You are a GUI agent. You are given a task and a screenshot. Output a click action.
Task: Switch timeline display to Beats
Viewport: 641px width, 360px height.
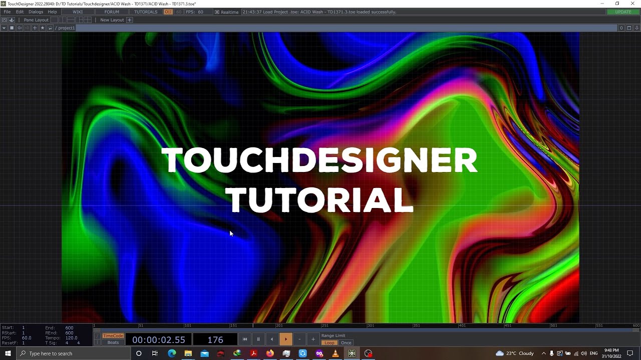[113, 342]
